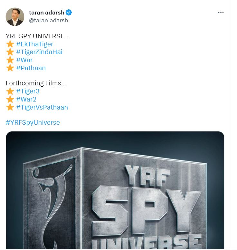Image resolution: width=237 pixels, height=250 pixels.
Task: Open the three-dot more options menu
Action: pyautogui.click(x=221, y=13)
